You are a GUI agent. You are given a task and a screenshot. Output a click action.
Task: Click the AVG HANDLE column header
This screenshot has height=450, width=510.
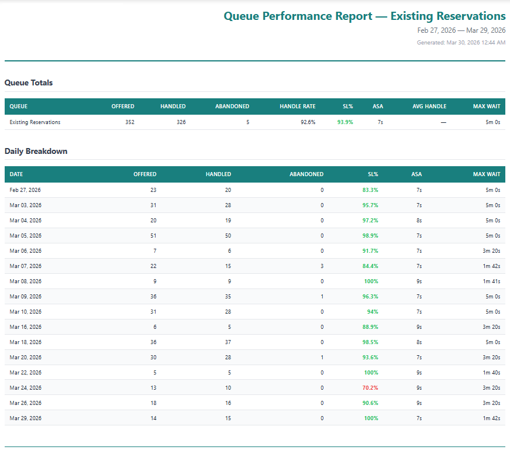(x=429, y=107)
